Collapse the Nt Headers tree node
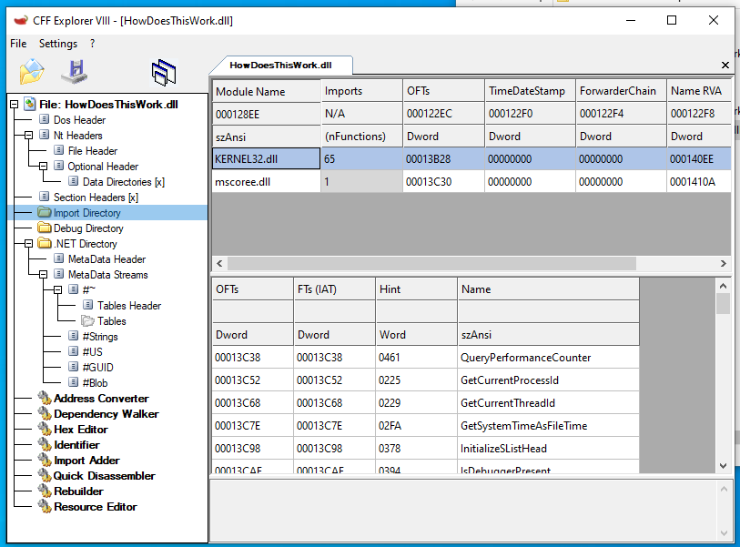The image size is (740, 547). click(29, 135)
